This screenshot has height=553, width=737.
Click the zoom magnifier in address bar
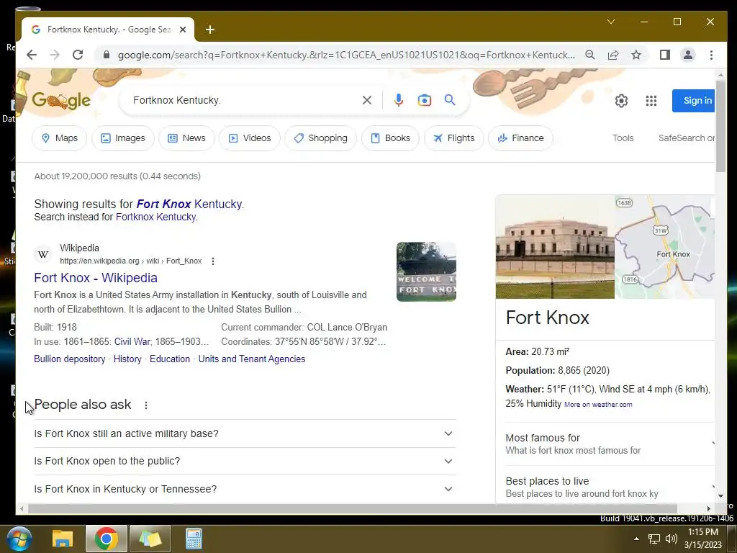tap(590, 55)
